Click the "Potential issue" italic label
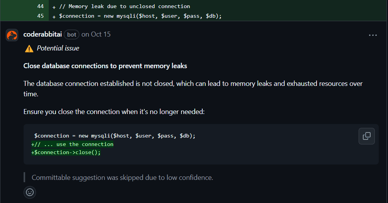 (58, 48)
